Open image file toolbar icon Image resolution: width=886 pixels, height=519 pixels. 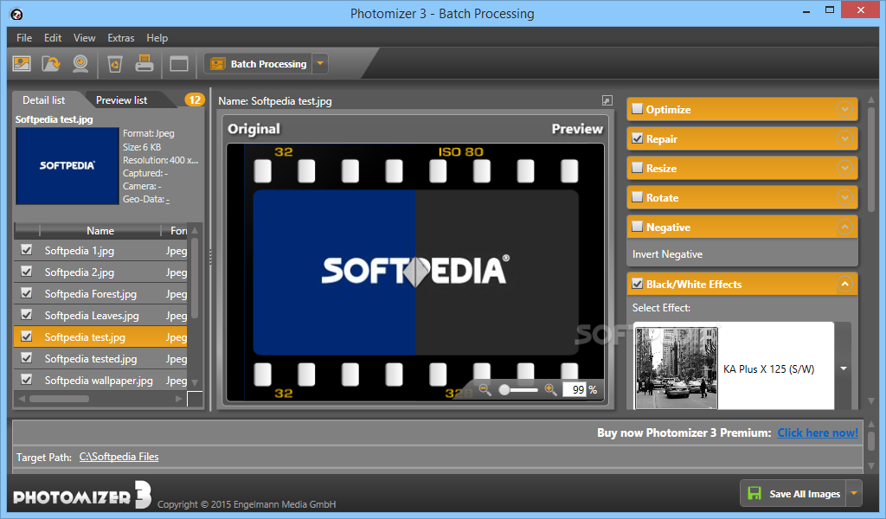22,64
